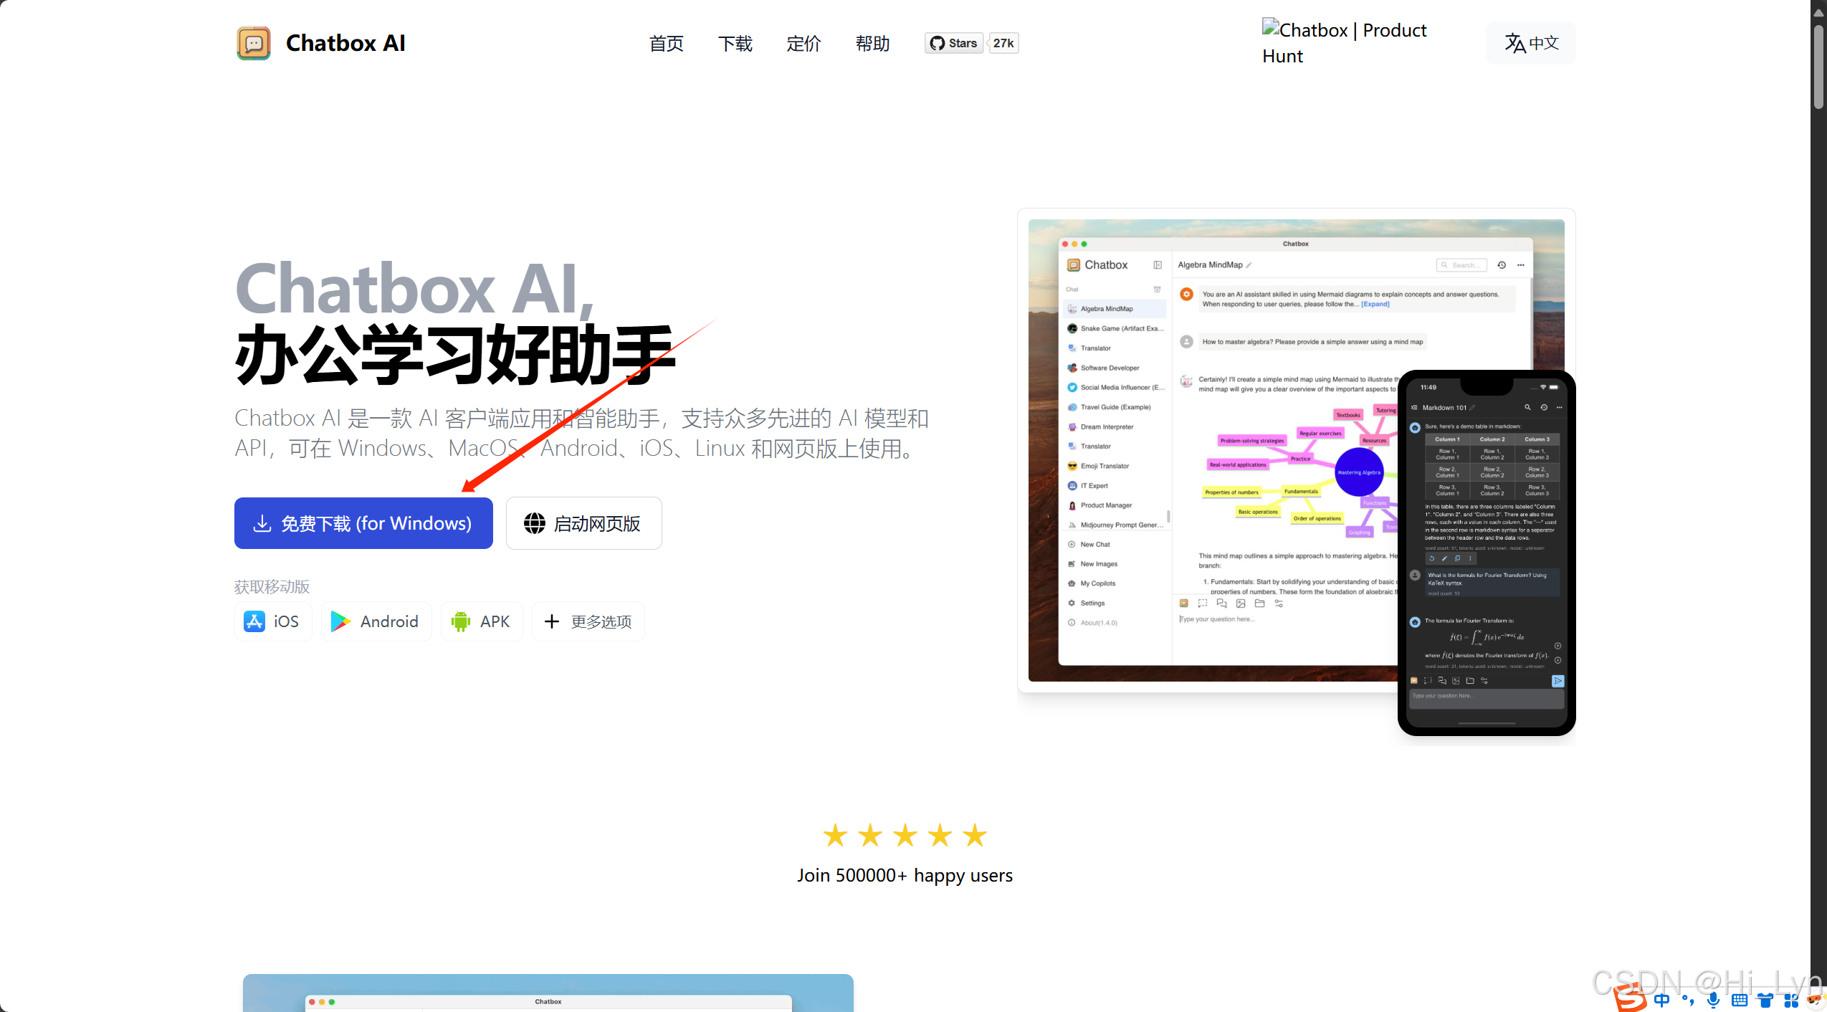Viewport: 1827px width, 1012px height.
Task: Click the microphone icon in IME toolbar
Action: tap(1713, 1001)
